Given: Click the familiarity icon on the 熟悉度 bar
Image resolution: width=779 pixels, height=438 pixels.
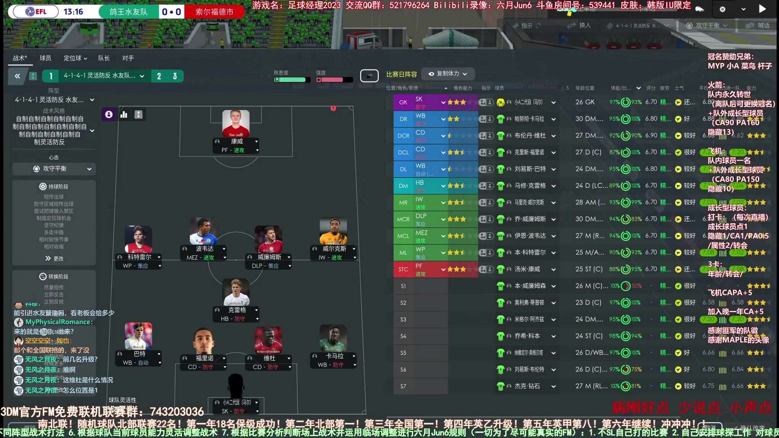Looking at the screenshot, I should pyautogui.click(x=277, y=80).
